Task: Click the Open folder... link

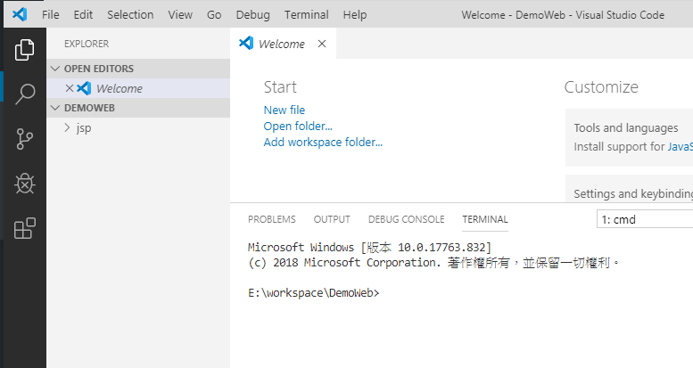Action: [298, 127]
